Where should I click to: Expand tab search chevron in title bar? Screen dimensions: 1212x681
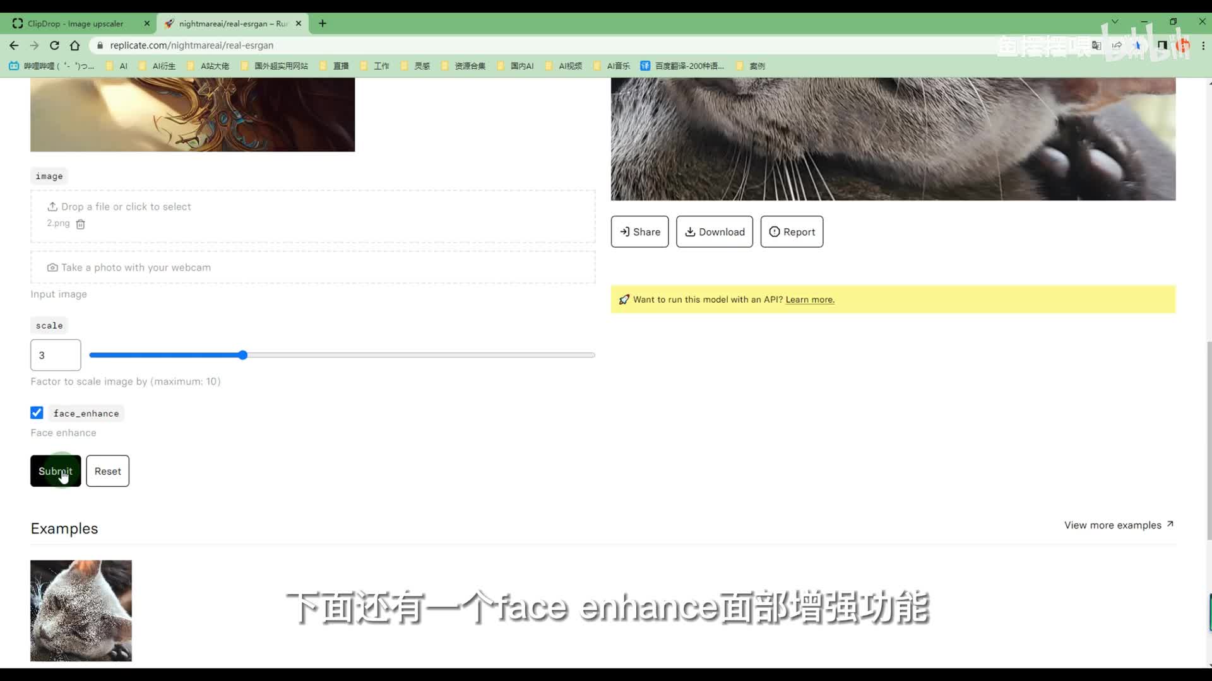click(1115, 21)
